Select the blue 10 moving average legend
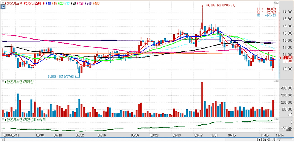The width and height of the screenshot is (294, 142). [48, 4]
